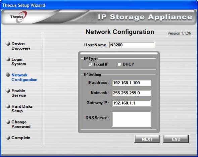Select the Fixed IP radio button
This screenshot has width=198, height=157.
click(90, 64)
